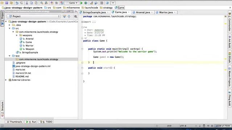Close the StringsExample.java tab
232x130 pixels.
[x=108, y=12]
